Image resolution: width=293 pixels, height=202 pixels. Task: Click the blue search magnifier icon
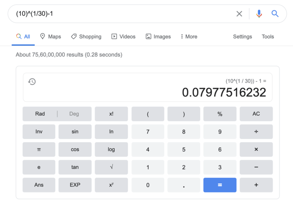pos(275,14)
